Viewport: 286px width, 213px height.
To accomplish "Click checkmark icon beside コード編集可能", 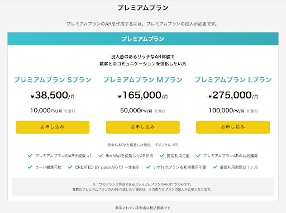I will click(x=30, y=167).
